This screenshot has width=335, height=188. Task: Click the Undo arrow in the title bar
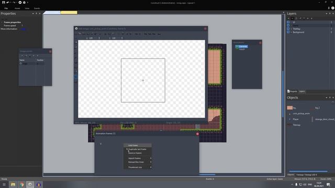(x=8, y=2)
